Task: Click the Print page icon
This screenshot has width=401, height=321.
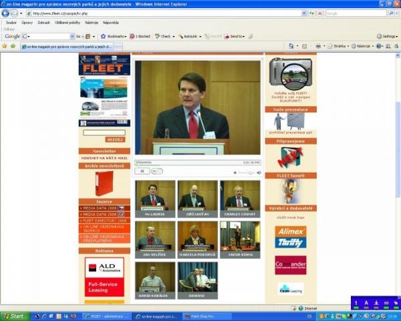Action: pyautogui.click(x=318, y=46)
